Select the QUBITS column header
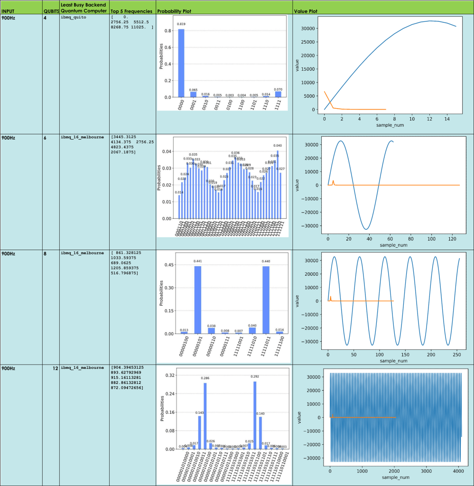The image size is (474, 486). click(x=51, y=11)
